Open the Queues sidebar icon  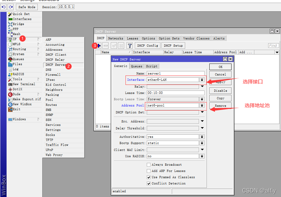pyautogui.click(x=10, y=59)
